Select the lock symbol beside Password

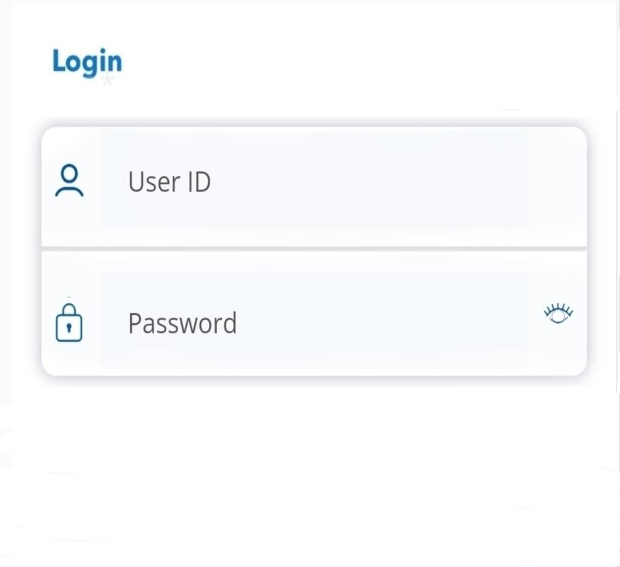[69, 323]
